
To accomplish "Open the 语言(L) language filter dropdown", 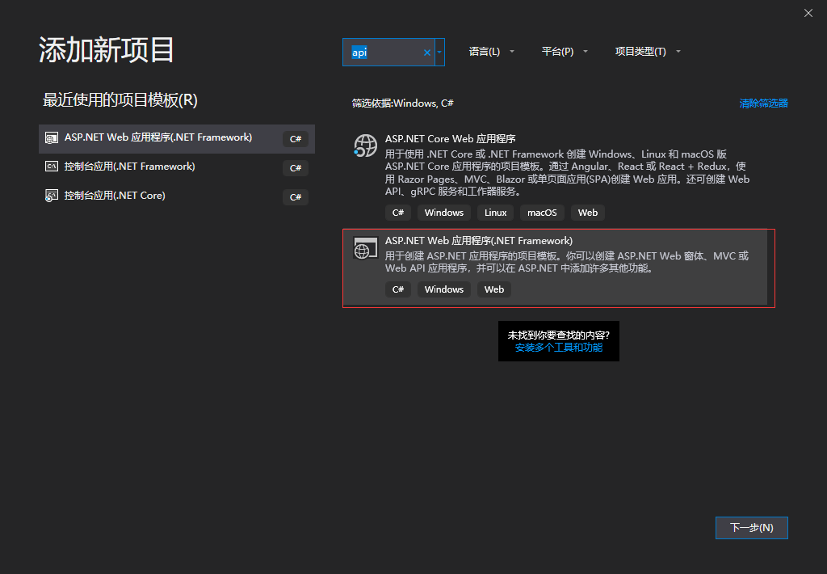I will pyautogui.click(x=491, y=51).
